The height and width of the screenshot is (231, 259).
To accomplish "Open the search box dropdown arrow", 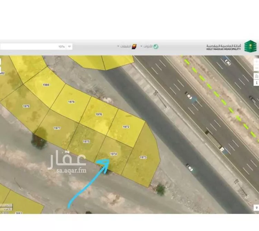I will click(x=69, y=47).
